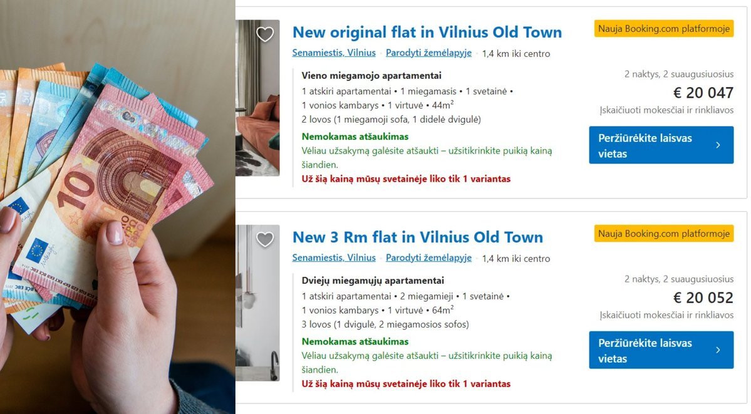This screenshot has height=414, width=751.
Task: Click the € 20 052 price
Action: [x=703, y=298]
